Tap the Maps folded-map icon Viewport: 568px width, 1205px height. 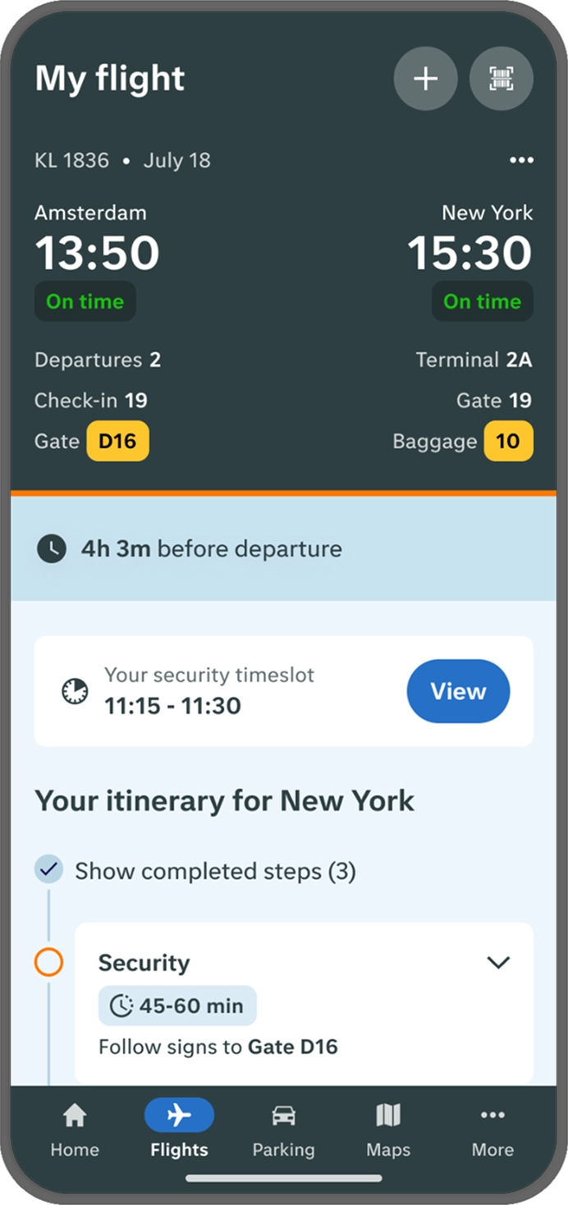(x=387, y=1116)
